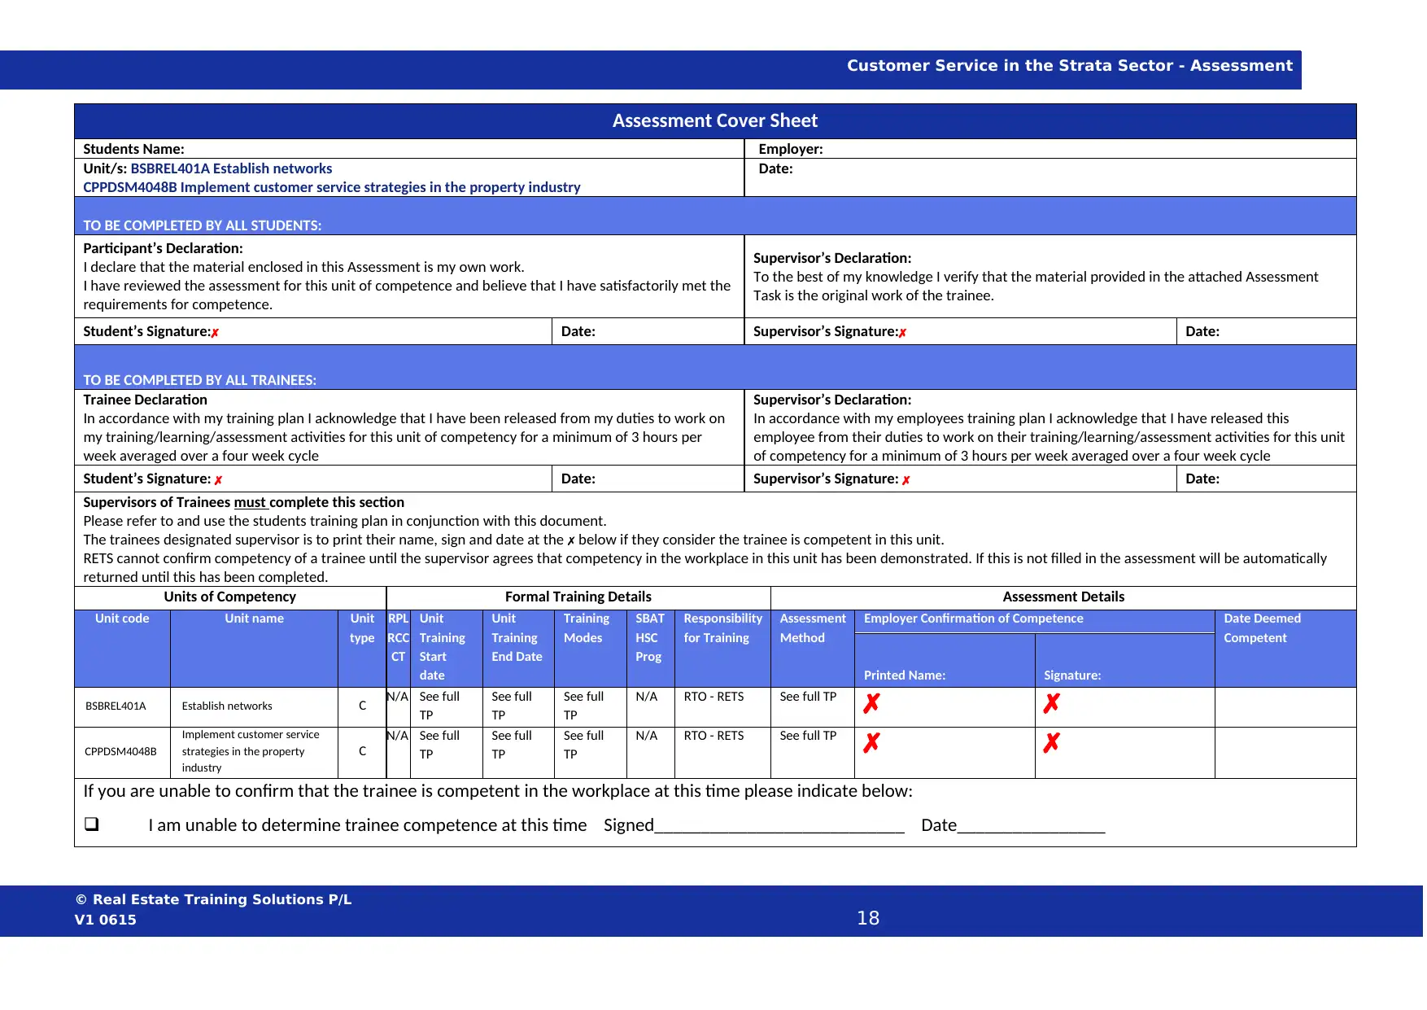Tick the unable to determine competence checkbox
This screenshot has height=1010, width=1427.
(91, 824)
